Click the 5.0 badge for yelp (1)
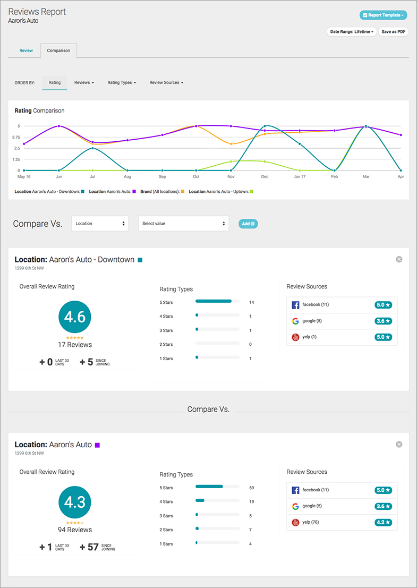 (383, 337)
